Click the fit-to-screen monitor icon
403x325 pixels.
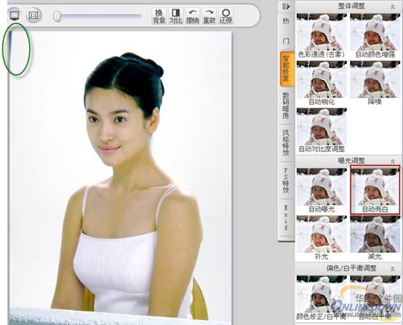point(15,15)
